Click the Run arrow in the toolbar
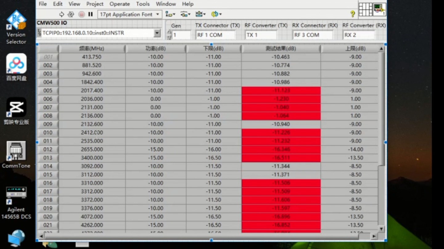The image size is (444, 249). 61,14
